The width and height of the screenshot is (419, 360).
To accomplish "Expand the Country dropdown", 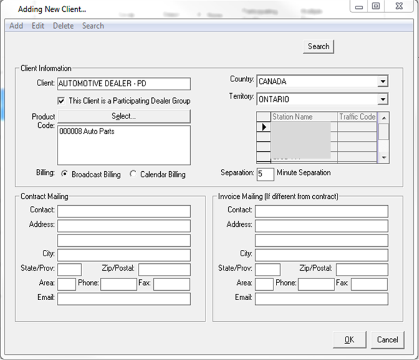I will point(383,81).
